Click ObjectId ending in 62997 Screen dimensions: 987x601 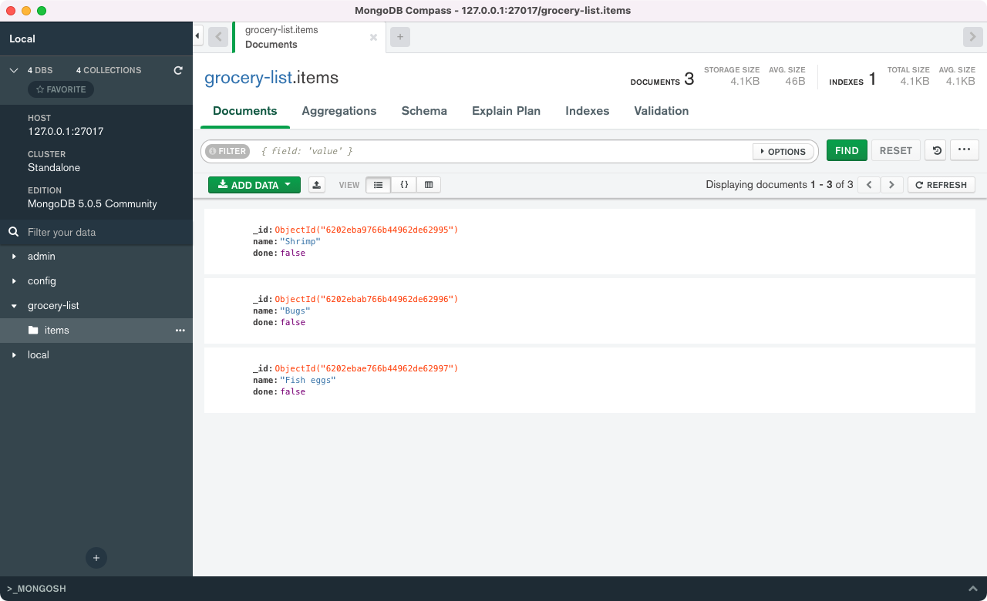[x=366, y=368]
